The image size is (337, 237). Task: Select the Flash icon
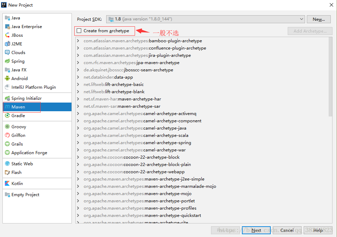coord(7,173)
